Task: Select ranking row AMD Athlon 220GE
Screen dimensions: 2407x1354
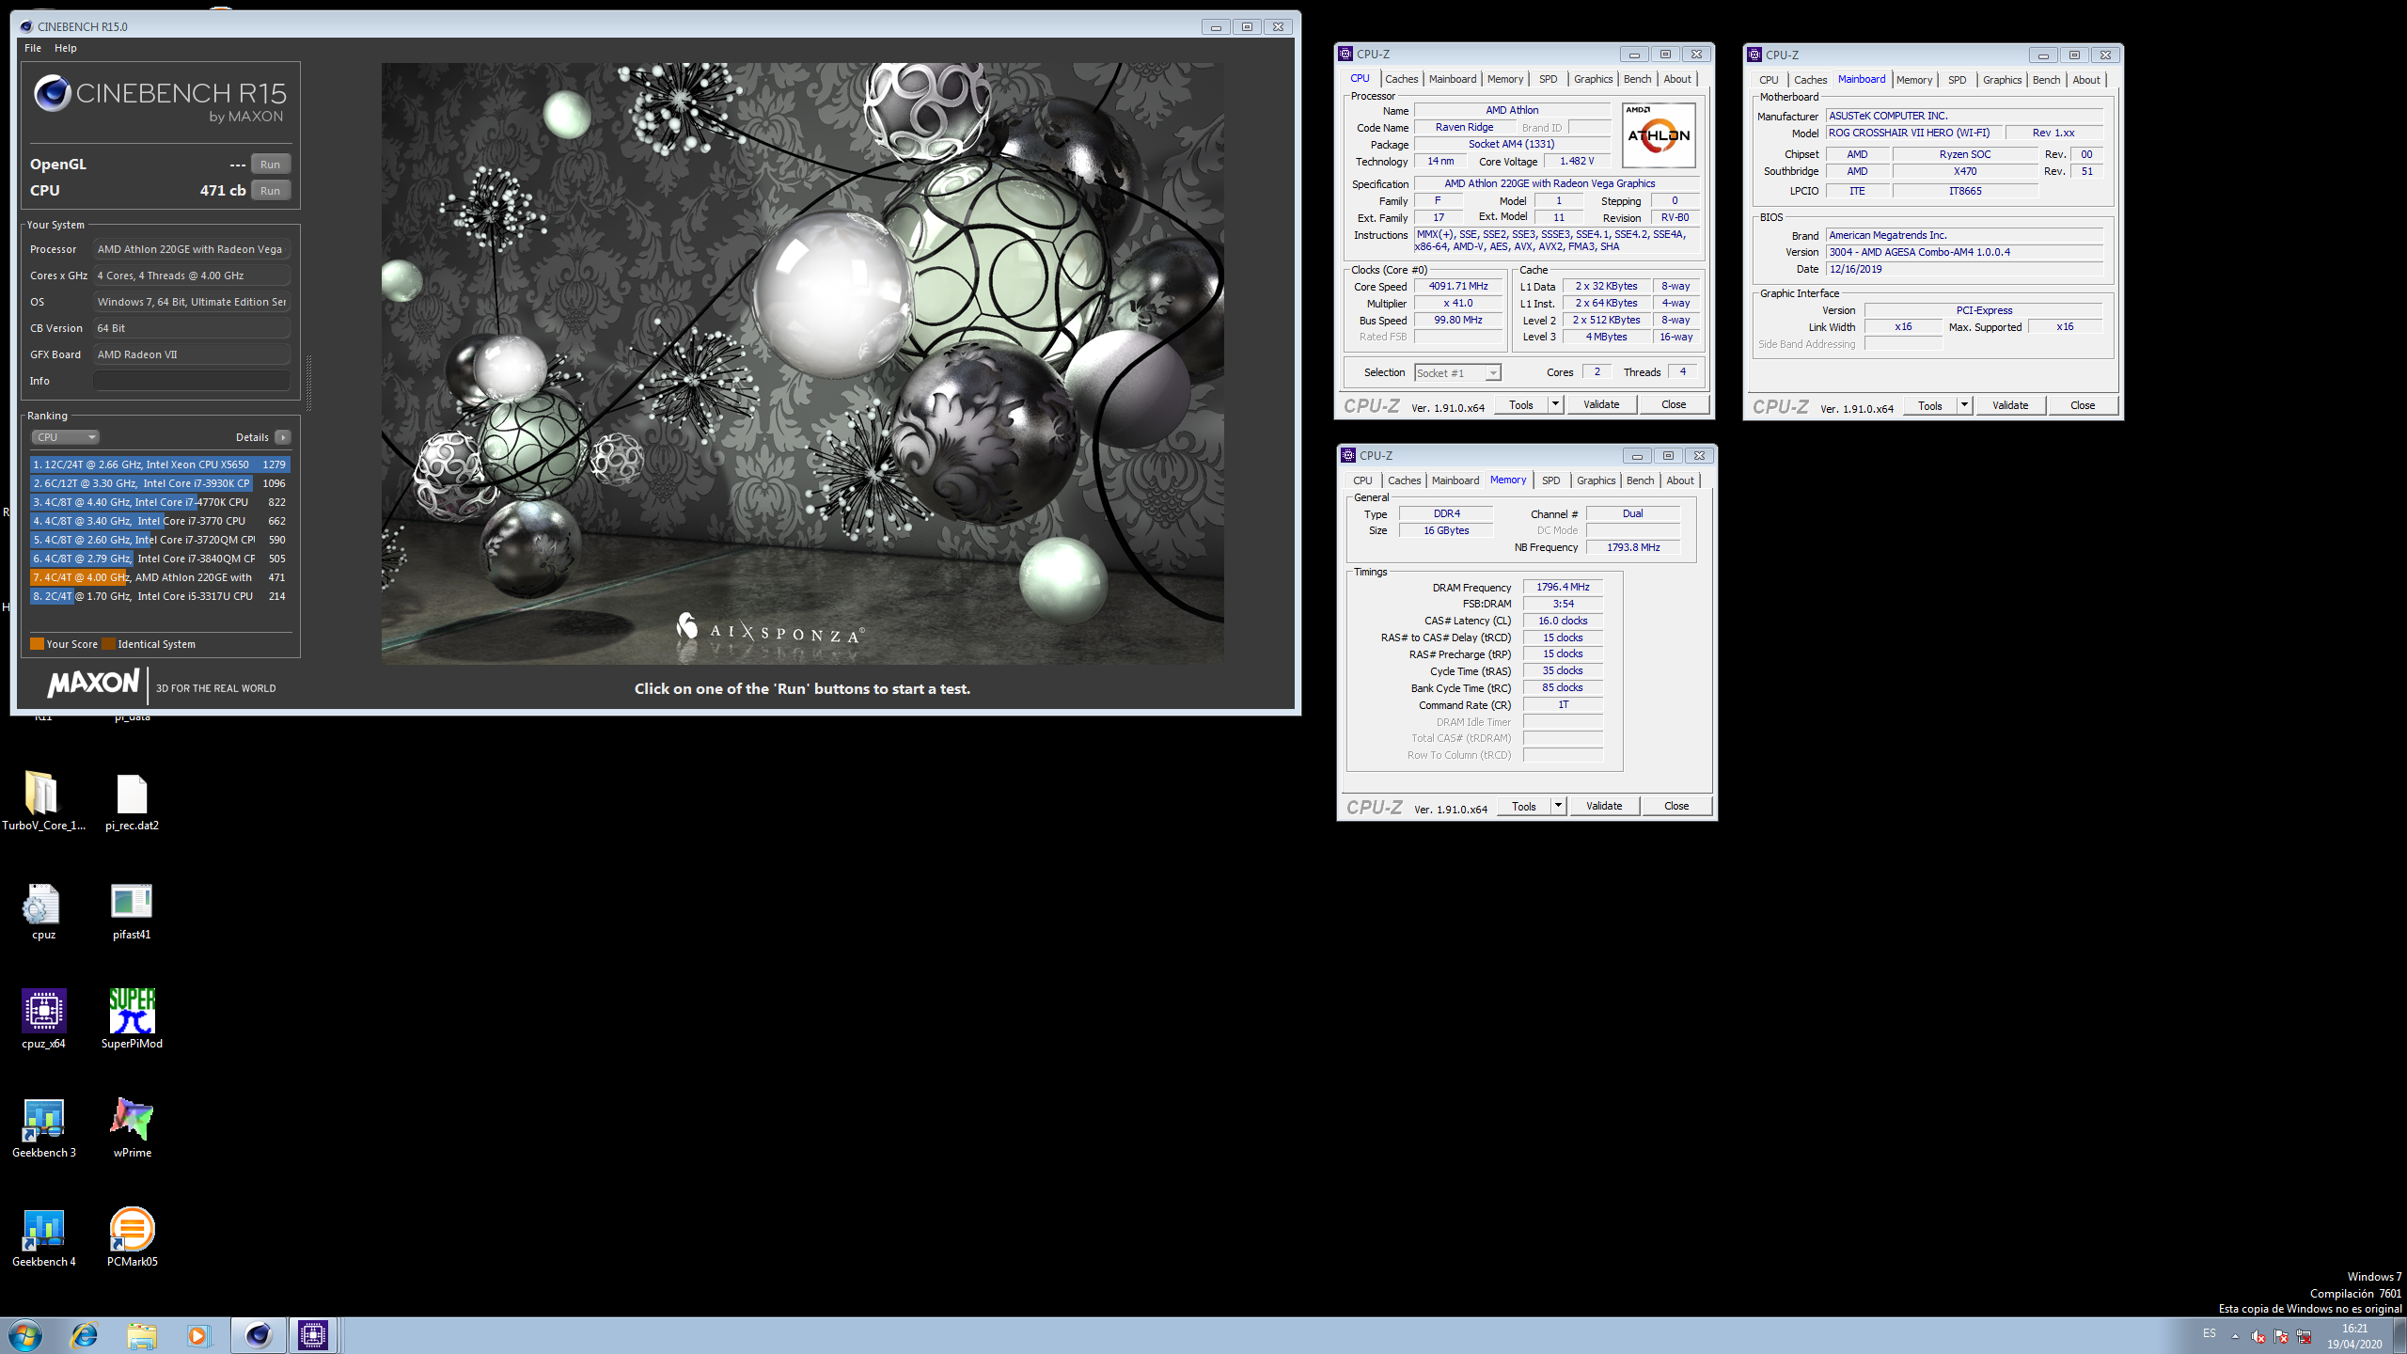Action: (x=160, y=577)
